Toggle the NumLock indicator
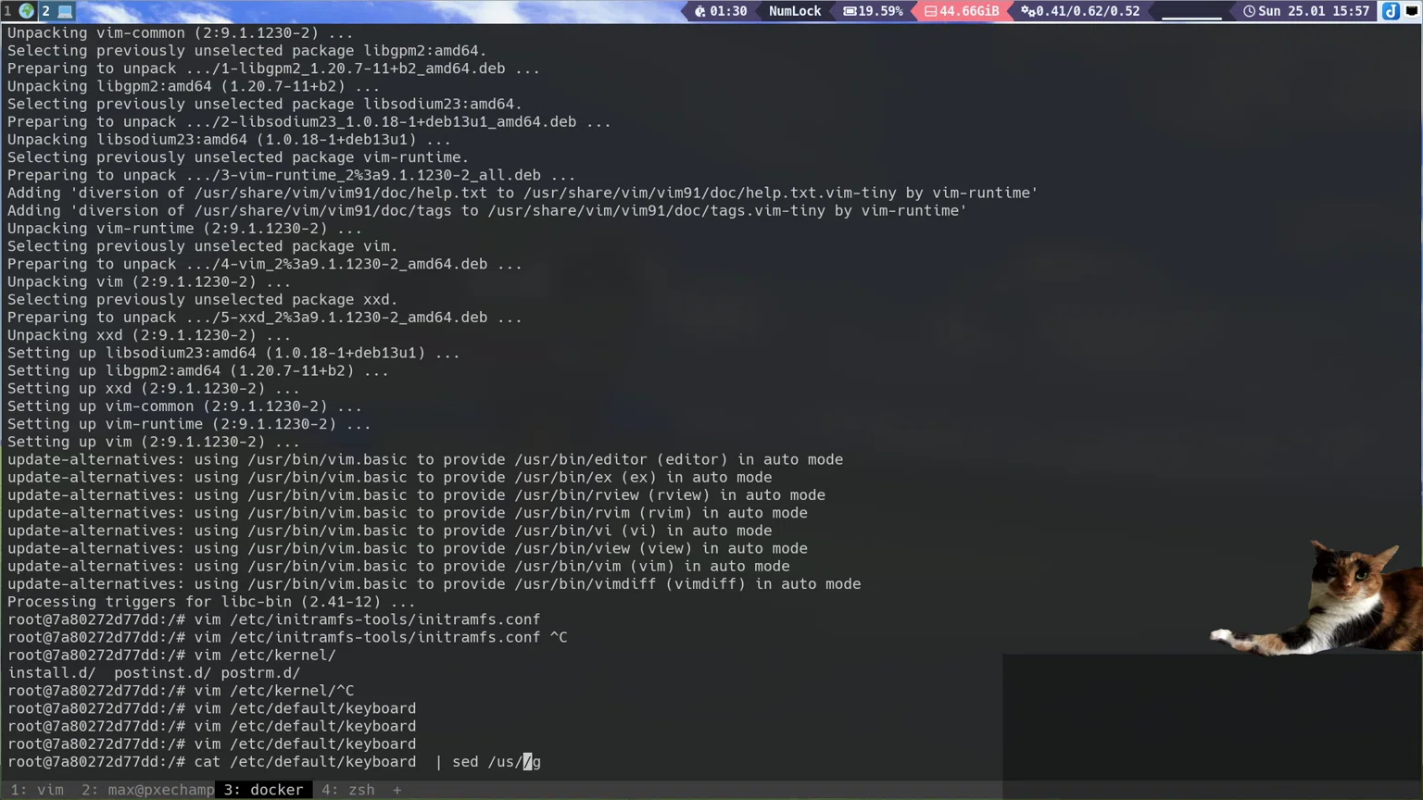 pyautogui.click(x=794, y=11)
